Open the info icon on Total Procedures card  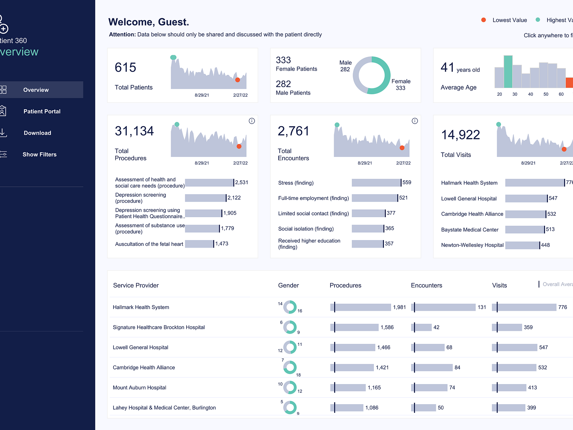(x=251, y=121)
